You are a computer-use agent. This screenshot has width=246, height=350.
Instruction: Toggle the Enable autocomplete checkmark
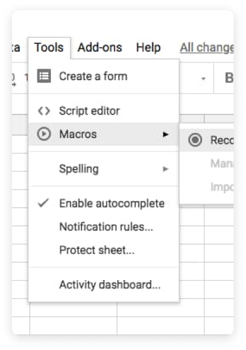(43, 203)
